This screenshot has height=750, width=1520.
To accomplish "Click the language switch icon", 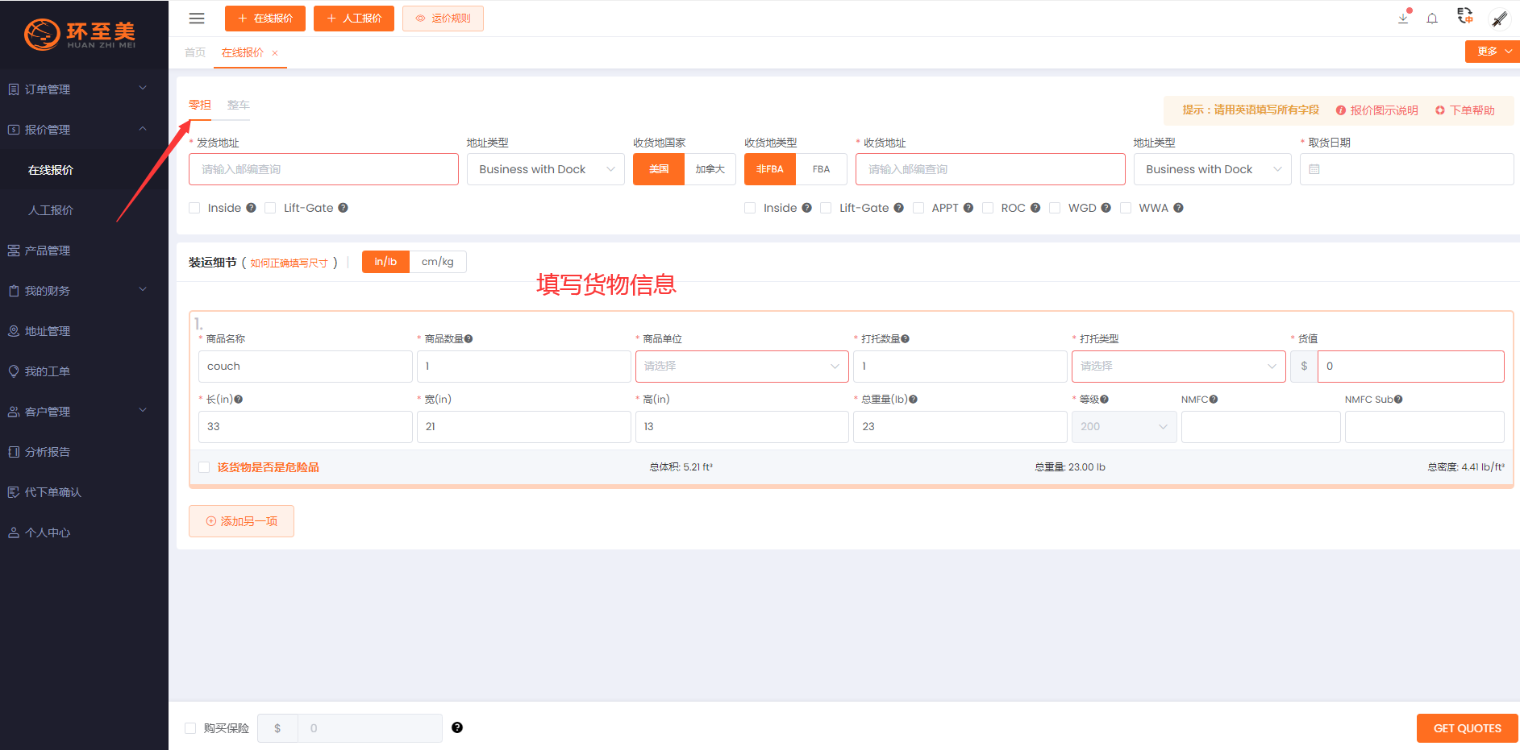I will click(x=1464, y=16).
